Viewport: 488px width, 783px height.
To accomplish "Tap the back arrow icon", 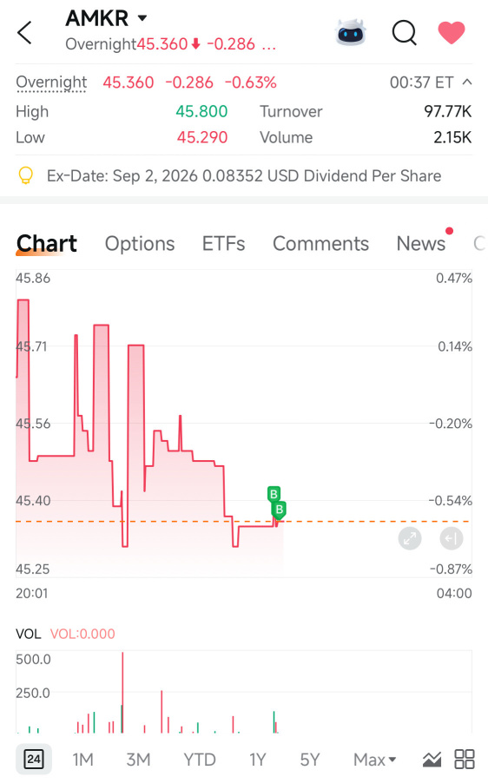I will (24, 33).
